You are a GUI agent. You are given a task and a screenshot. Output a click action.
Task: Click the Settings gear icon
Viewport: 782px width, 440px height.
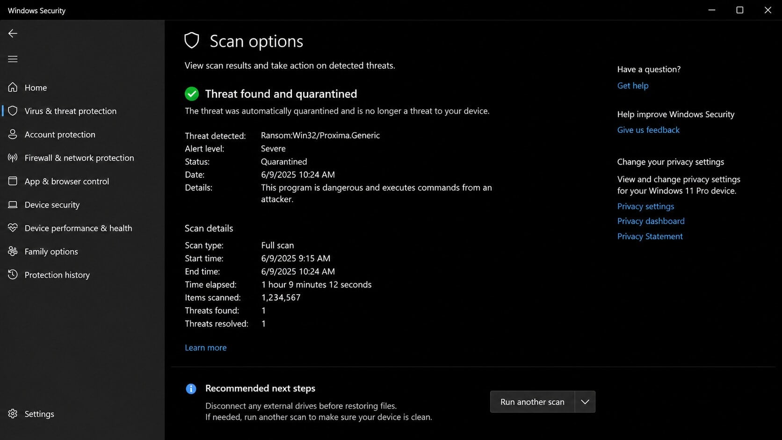[x=13, y=413]
